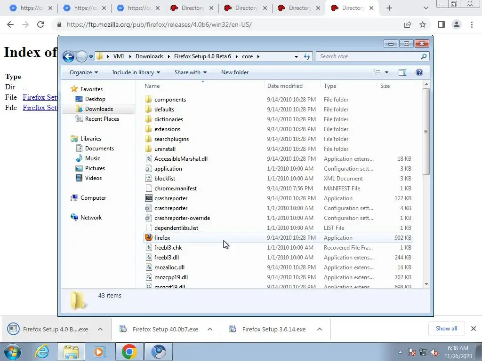Open Chrome new tab with plus button
The image size is (482, 361).
point(389,8)
